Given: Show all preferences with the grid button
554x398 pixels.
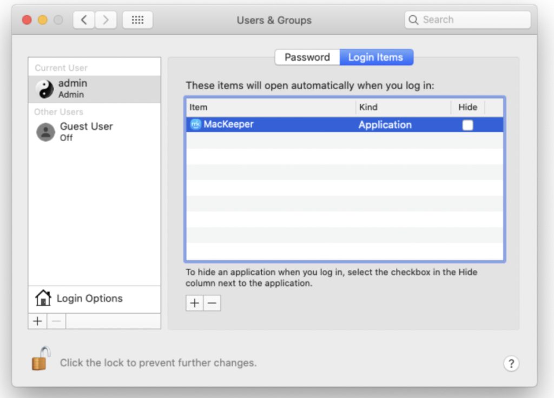Looking at the screenshot, I should tap(137, 20).
